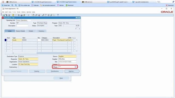The image size is (175, 98).
Task: Click the Supplier field showing OfficeMax
Action: pyautogui.click(x=67, y=59)
